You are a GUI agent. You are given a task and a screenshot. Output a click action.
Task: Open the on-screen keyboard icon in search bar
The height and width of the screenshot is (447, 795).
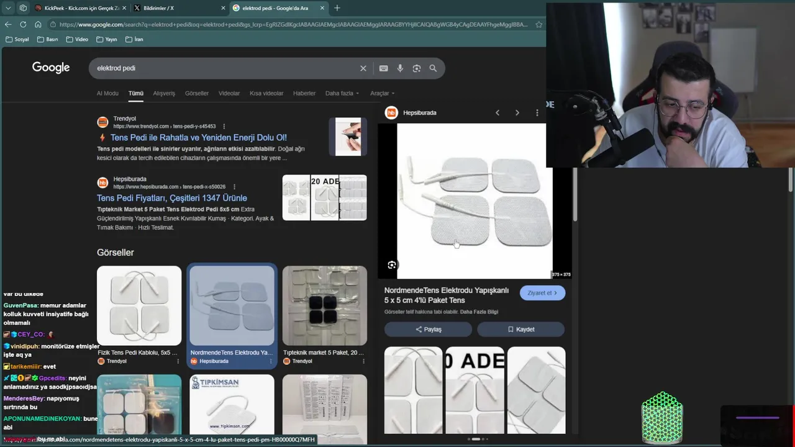click(383, 68)
